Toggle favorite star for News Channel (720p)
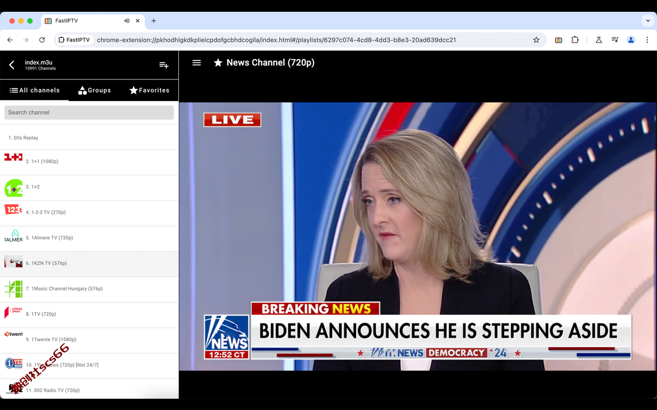 (218, 63)
